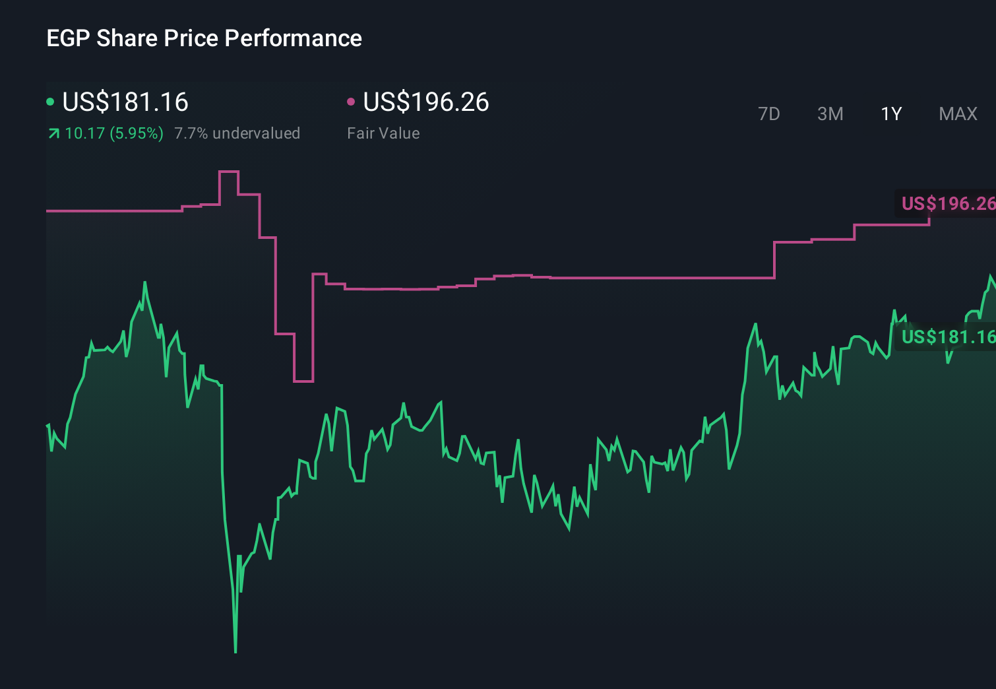The width and height of the screenshot is (996, 689).
Task: Click the green up-right arrow change icon
Action: (54, 134)
